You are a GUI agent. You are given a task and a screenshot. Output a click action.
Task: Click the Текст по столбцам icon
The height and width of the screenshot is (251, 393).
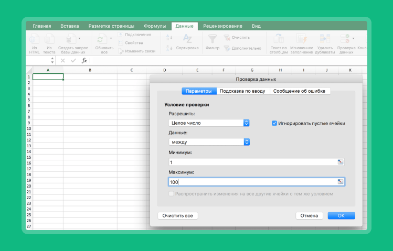click(278, 39)
